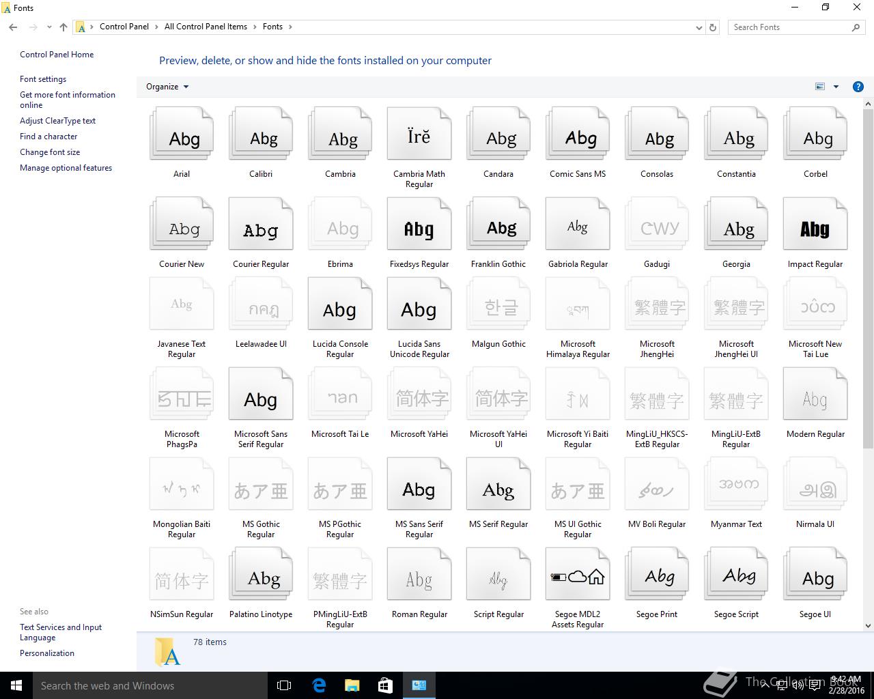Open Manage optional features link
Image resolution: width=874 pixels, height=699 pixels.
pos(66,168)
